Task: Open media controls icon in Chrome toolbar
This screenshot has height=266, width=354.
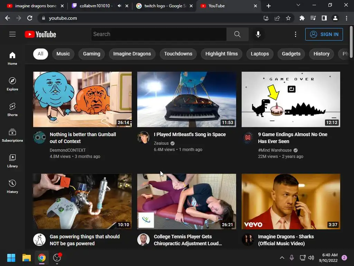Action: pos(313,18)
